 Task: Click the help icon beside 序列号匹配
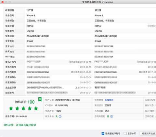pyautogui.click(x=111, y=116)
